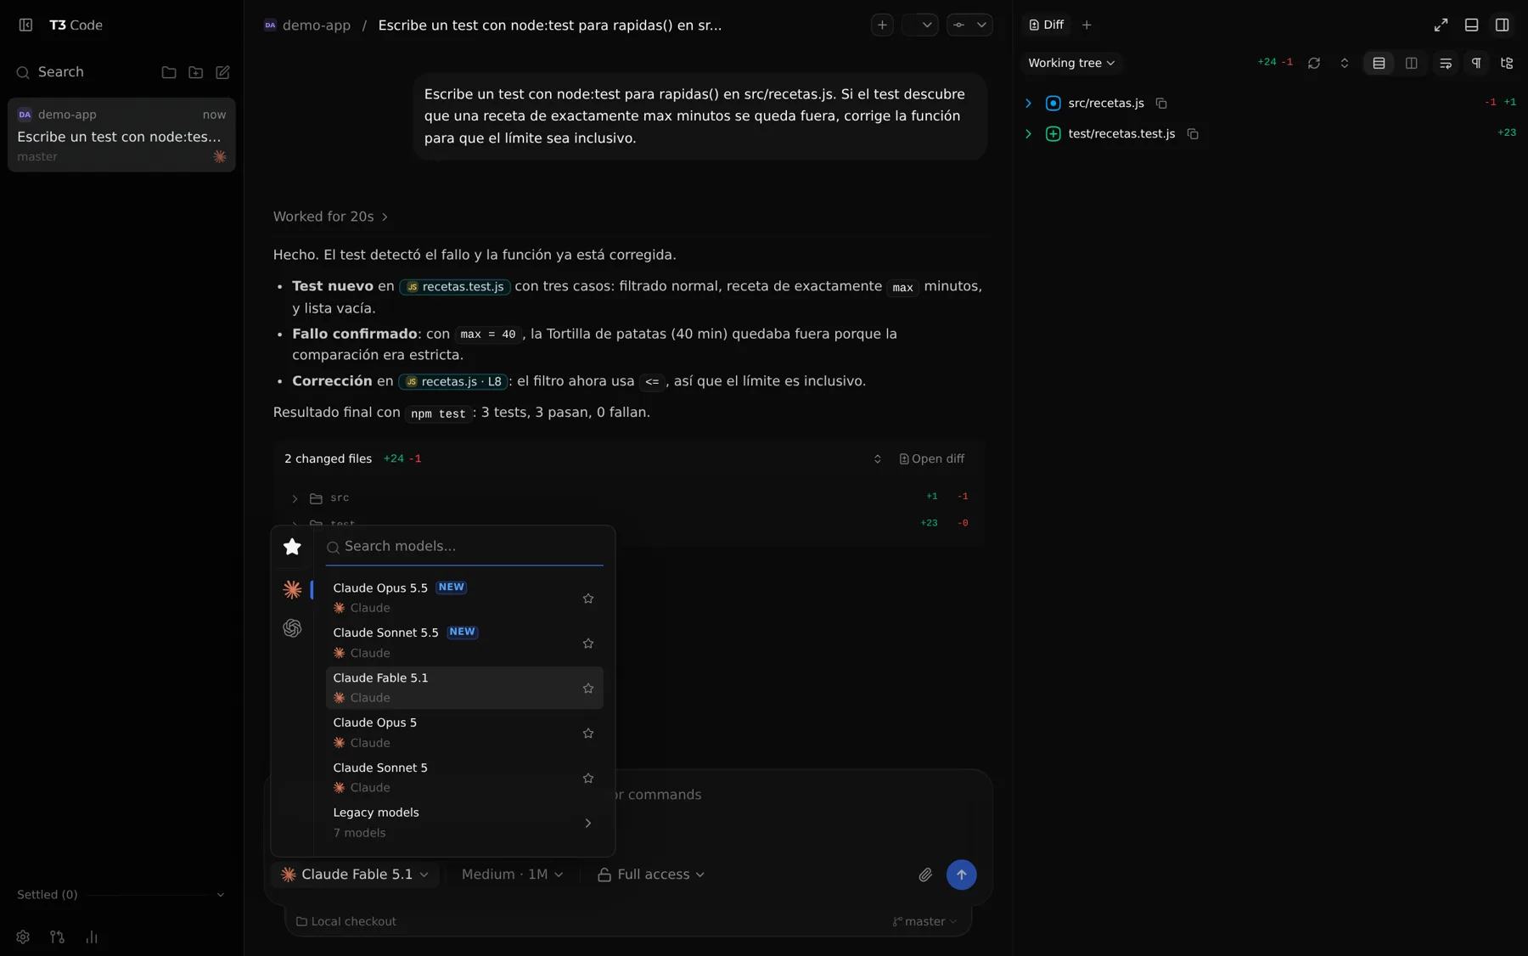Show favorite models star tab

tap(292, 547)
